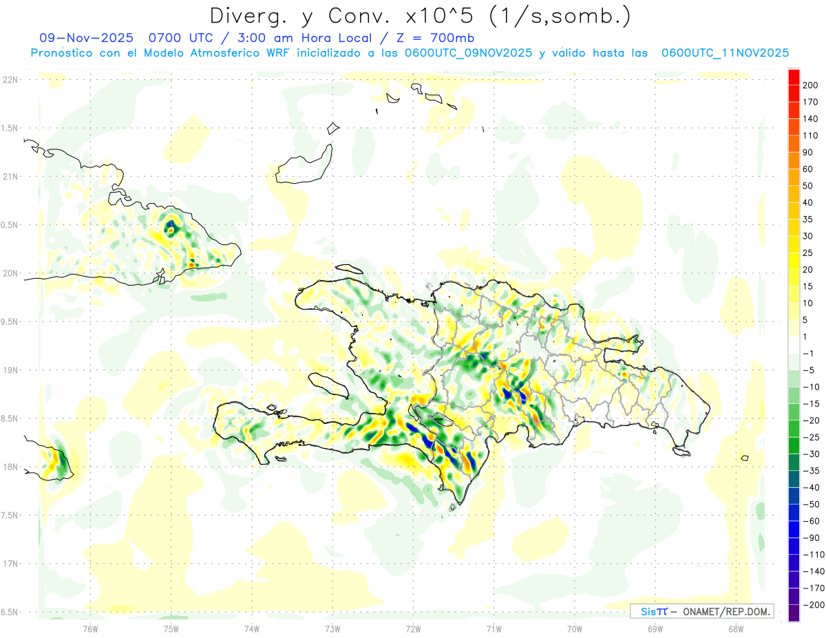Click the longitude label "76W"
826x638 pixels.
(90, 629)
